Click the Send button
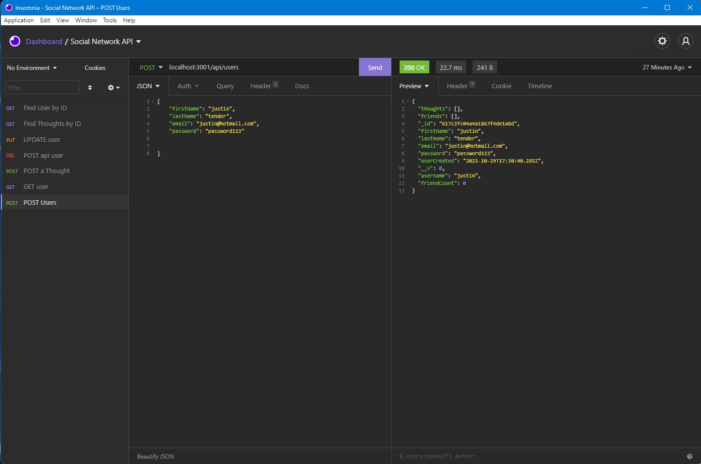The image size is (701, 464). pos(374,67)
